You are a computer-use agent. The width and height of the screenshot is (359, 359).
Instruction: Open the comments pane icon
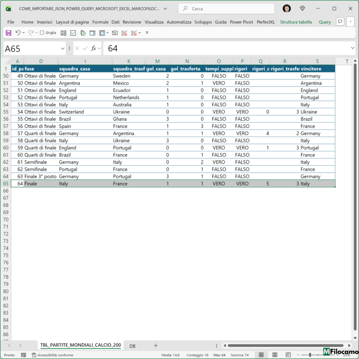coord(340,22)
